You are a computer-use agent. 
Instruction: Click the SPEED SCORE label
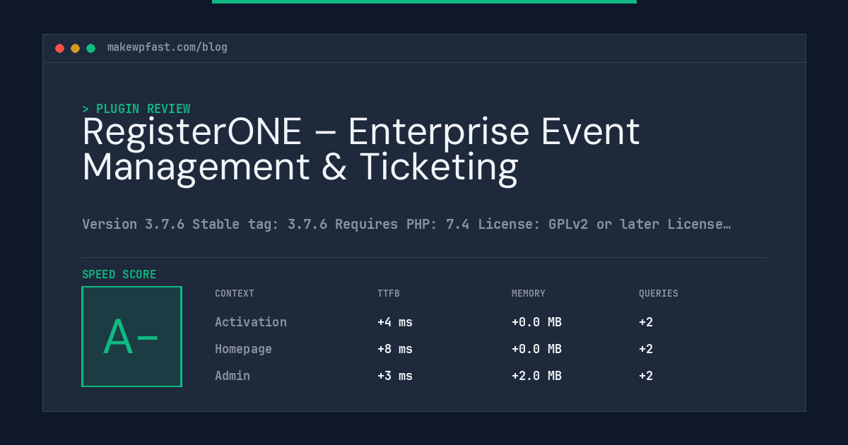(x=119, y=275)
